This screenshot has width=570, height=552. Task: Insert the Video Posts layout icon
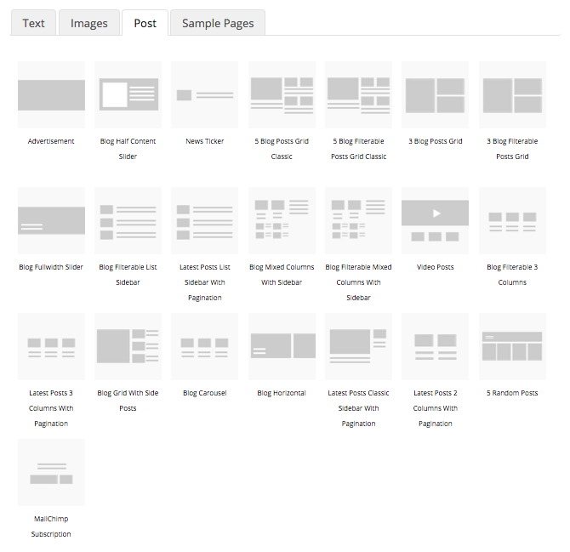[435, 220]
